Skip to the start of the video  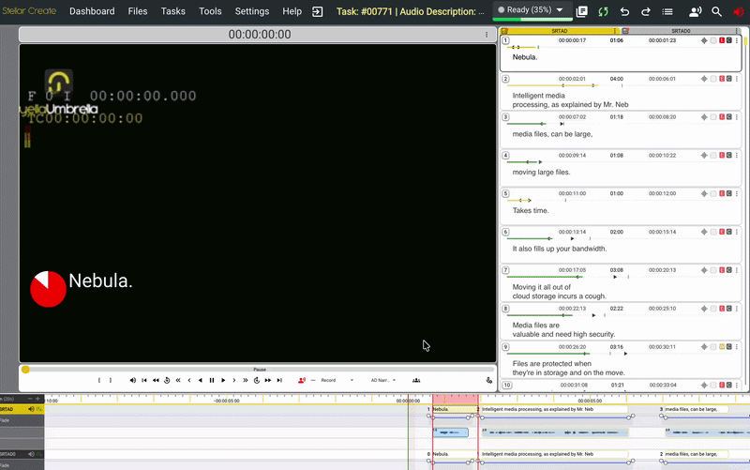144,381
